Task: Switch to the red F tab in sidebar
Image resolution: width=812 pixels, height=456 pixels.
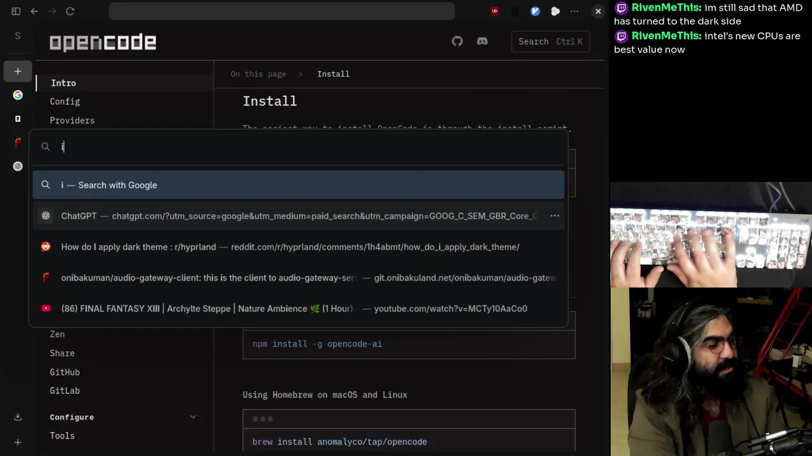Action: pyautogui.click(x=18, y=142)
